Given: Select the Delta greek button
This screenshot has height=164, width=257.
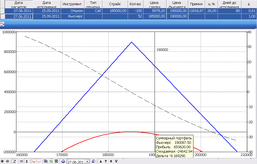Looking at the screenshot, I should (x=100, y=161).
